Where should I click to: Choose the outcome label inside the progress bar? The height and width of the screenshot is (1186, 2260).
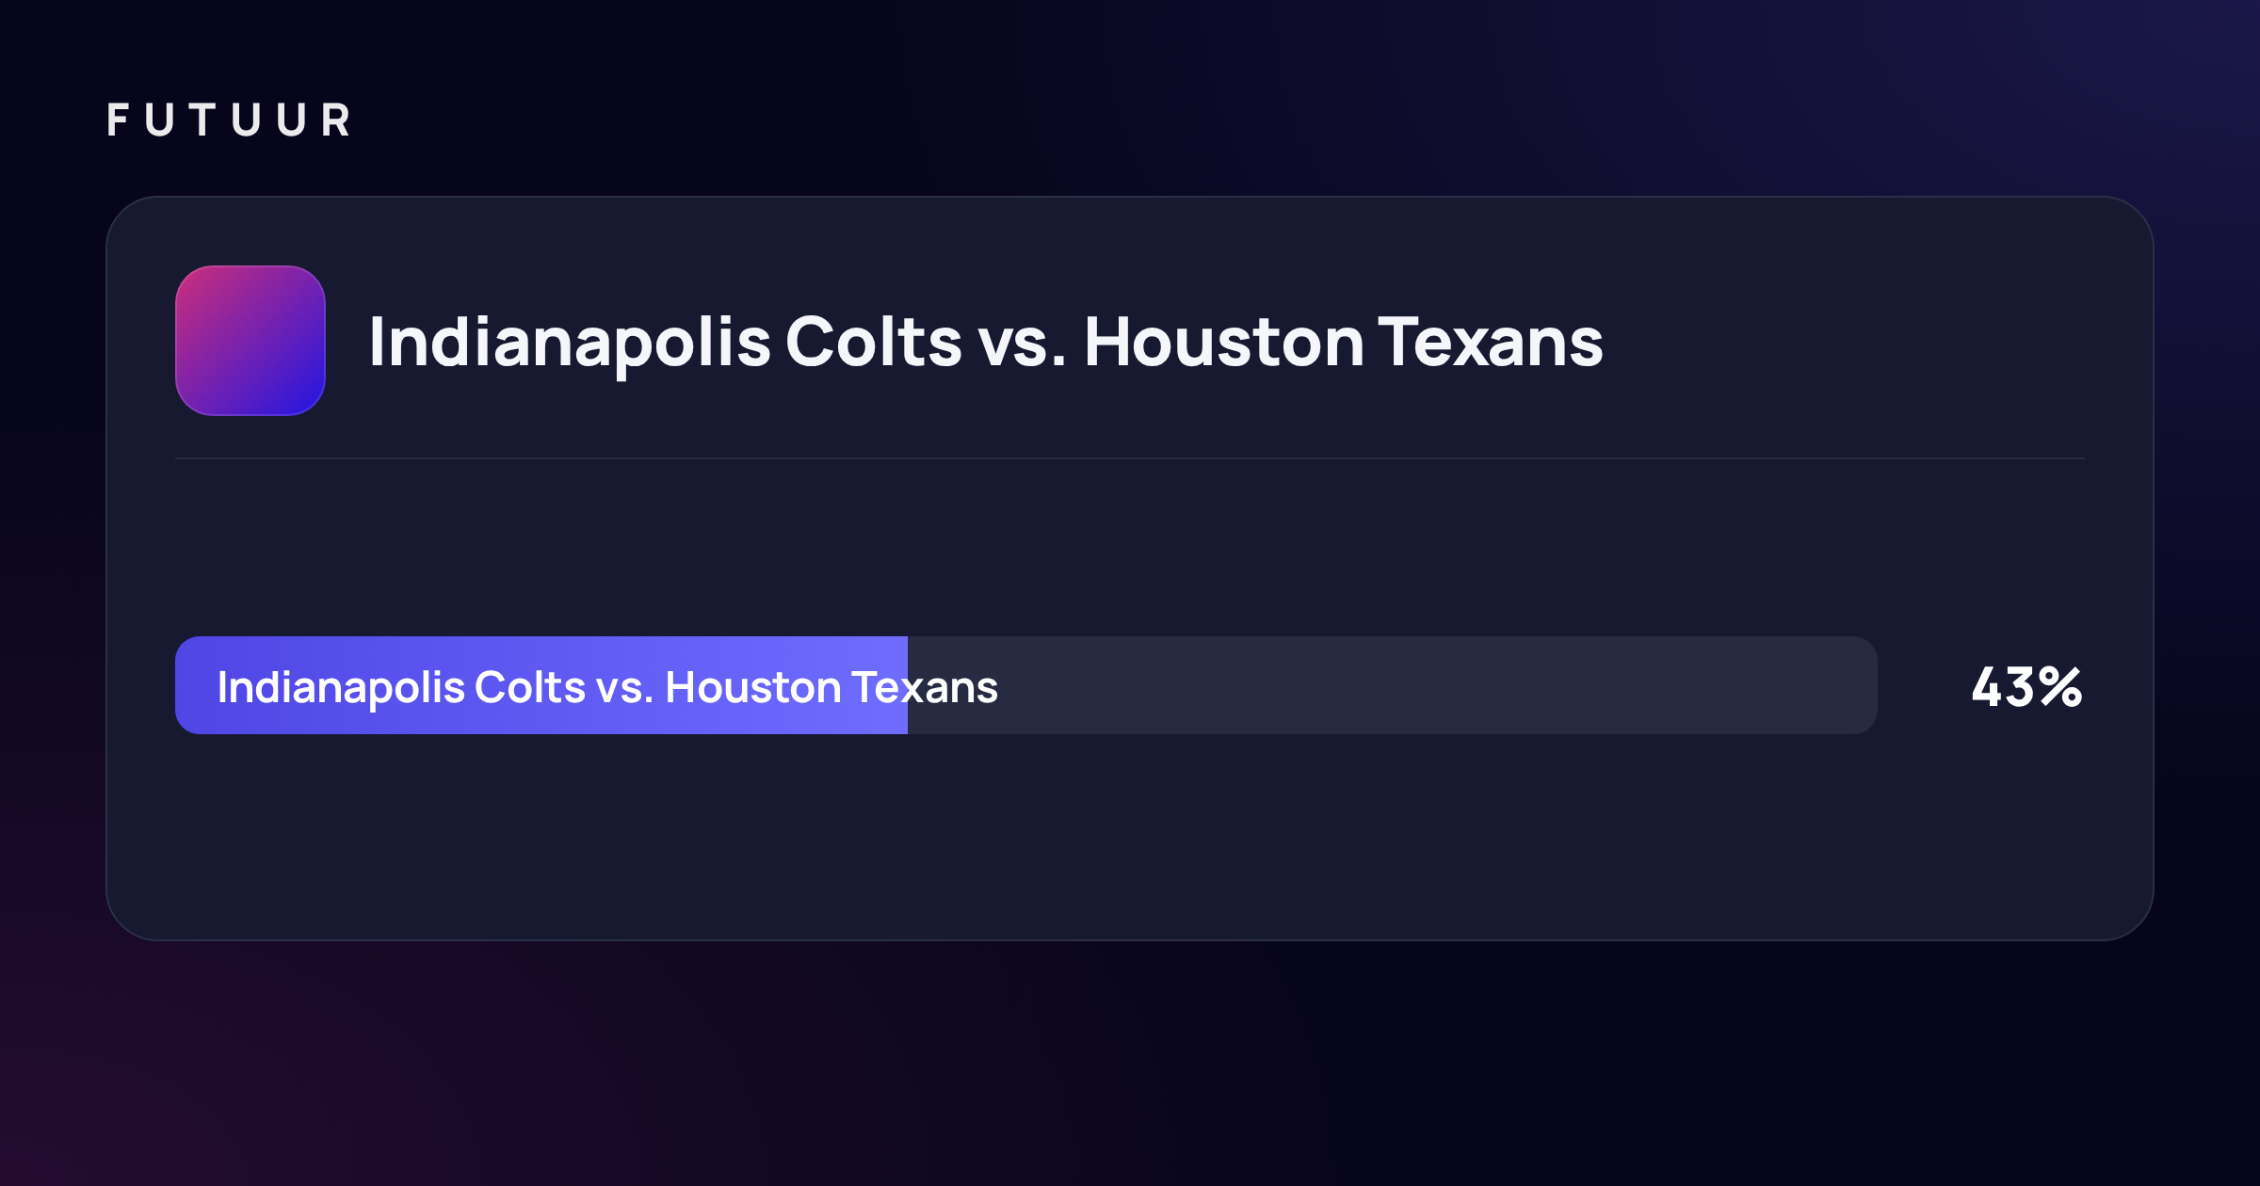[x=607, y=687]
